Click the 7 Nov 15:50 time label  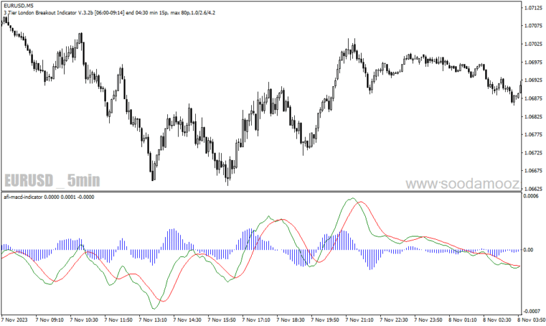pos(222,320)
